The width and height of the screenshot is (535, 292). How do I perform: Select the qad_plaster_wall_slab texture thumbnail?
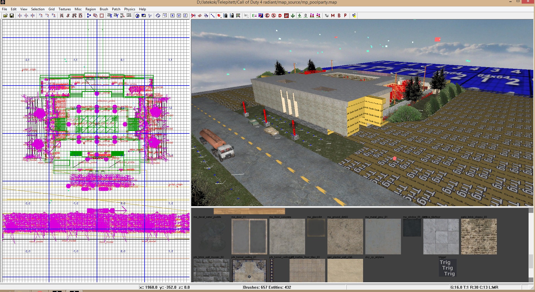(345, 271)
